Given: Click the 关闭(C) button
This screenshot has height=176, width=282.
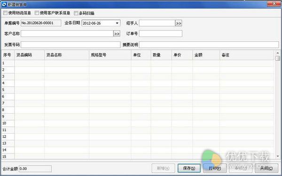Looking at the screenshot, I should 266,168.
